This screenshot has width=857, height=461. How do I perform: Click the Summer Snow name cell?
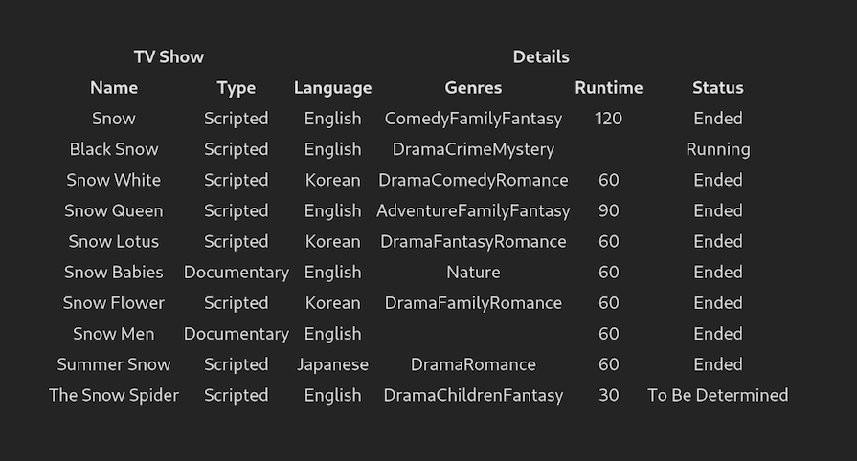pyautogui.click(x=114, y=364)
